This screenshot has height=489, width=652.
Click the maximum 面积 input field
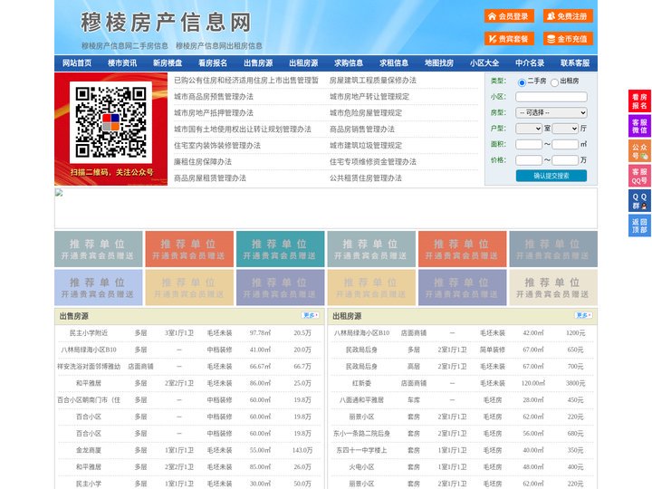tap(565, 144)
